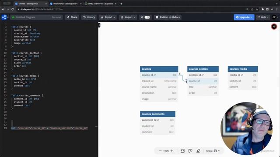Click the media_id row in courses_media table
The height and width of the screenshot is (157, 280).
[x=243, y=75]
